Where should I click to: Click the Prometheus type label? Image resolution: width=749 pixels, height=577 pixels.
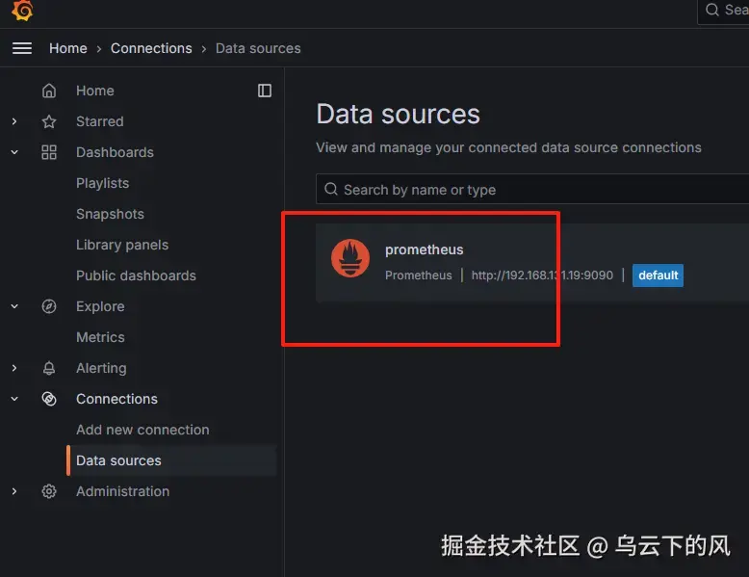[419, 275]
